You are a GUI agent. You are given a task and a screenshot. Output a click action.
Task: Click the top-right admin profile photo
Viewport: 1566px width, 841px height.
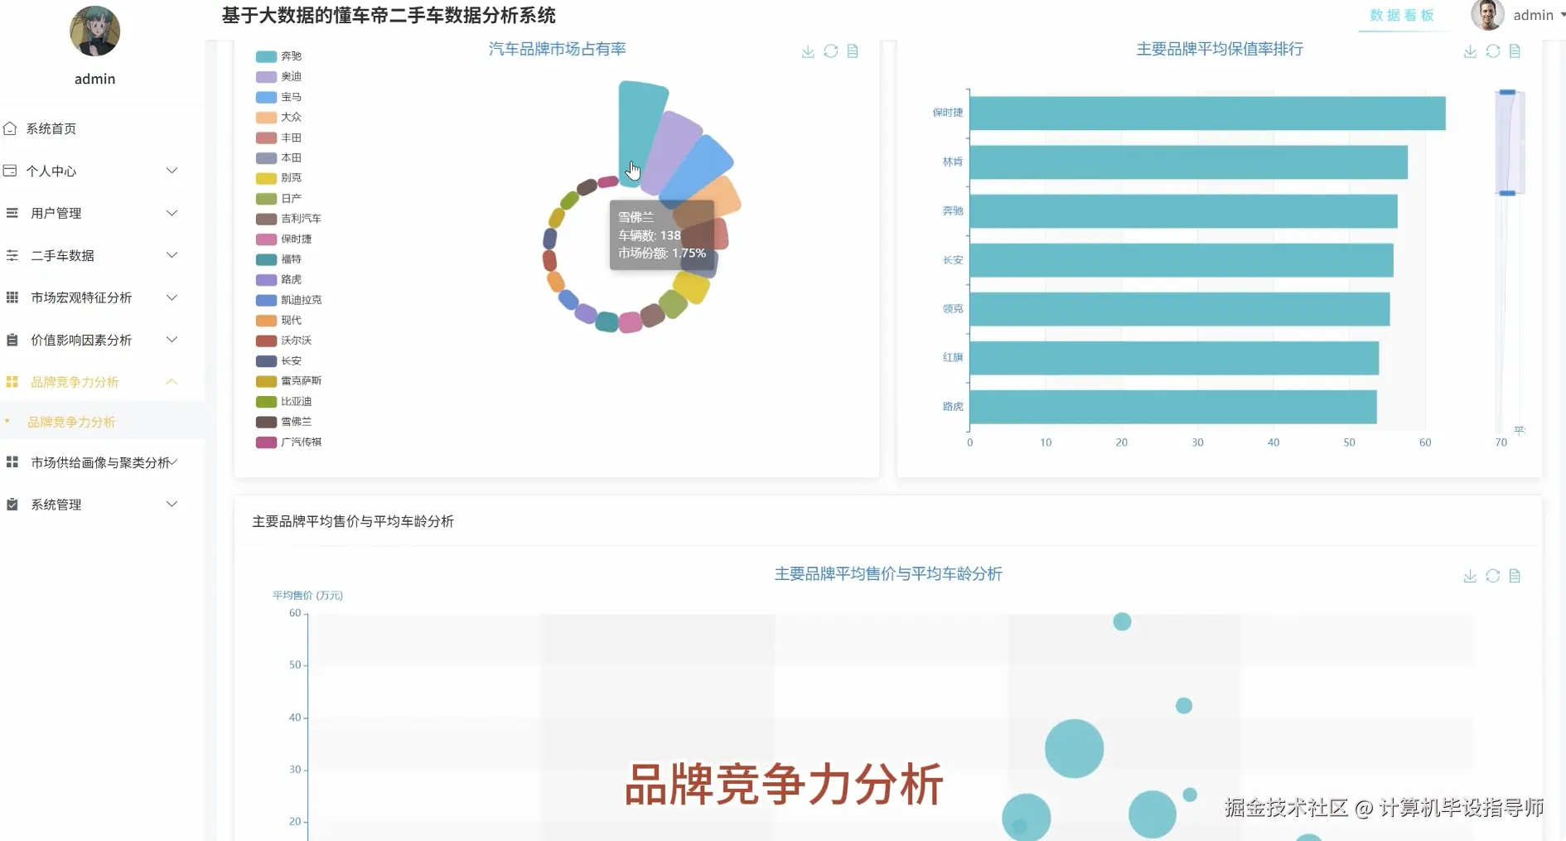click(1487, 15)
